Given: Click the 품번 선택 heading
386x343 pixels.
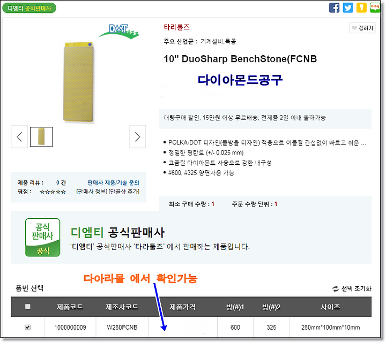Looking at the screenshot, I should tap(29, 288).
